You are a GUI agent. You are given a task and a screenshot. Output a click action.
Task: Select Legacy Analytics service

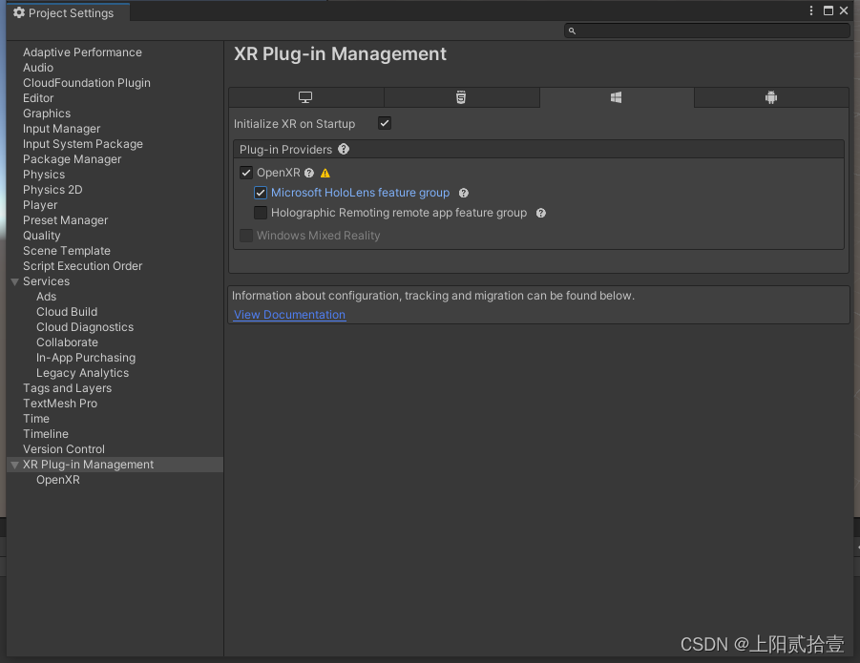(x=82, y=373)
